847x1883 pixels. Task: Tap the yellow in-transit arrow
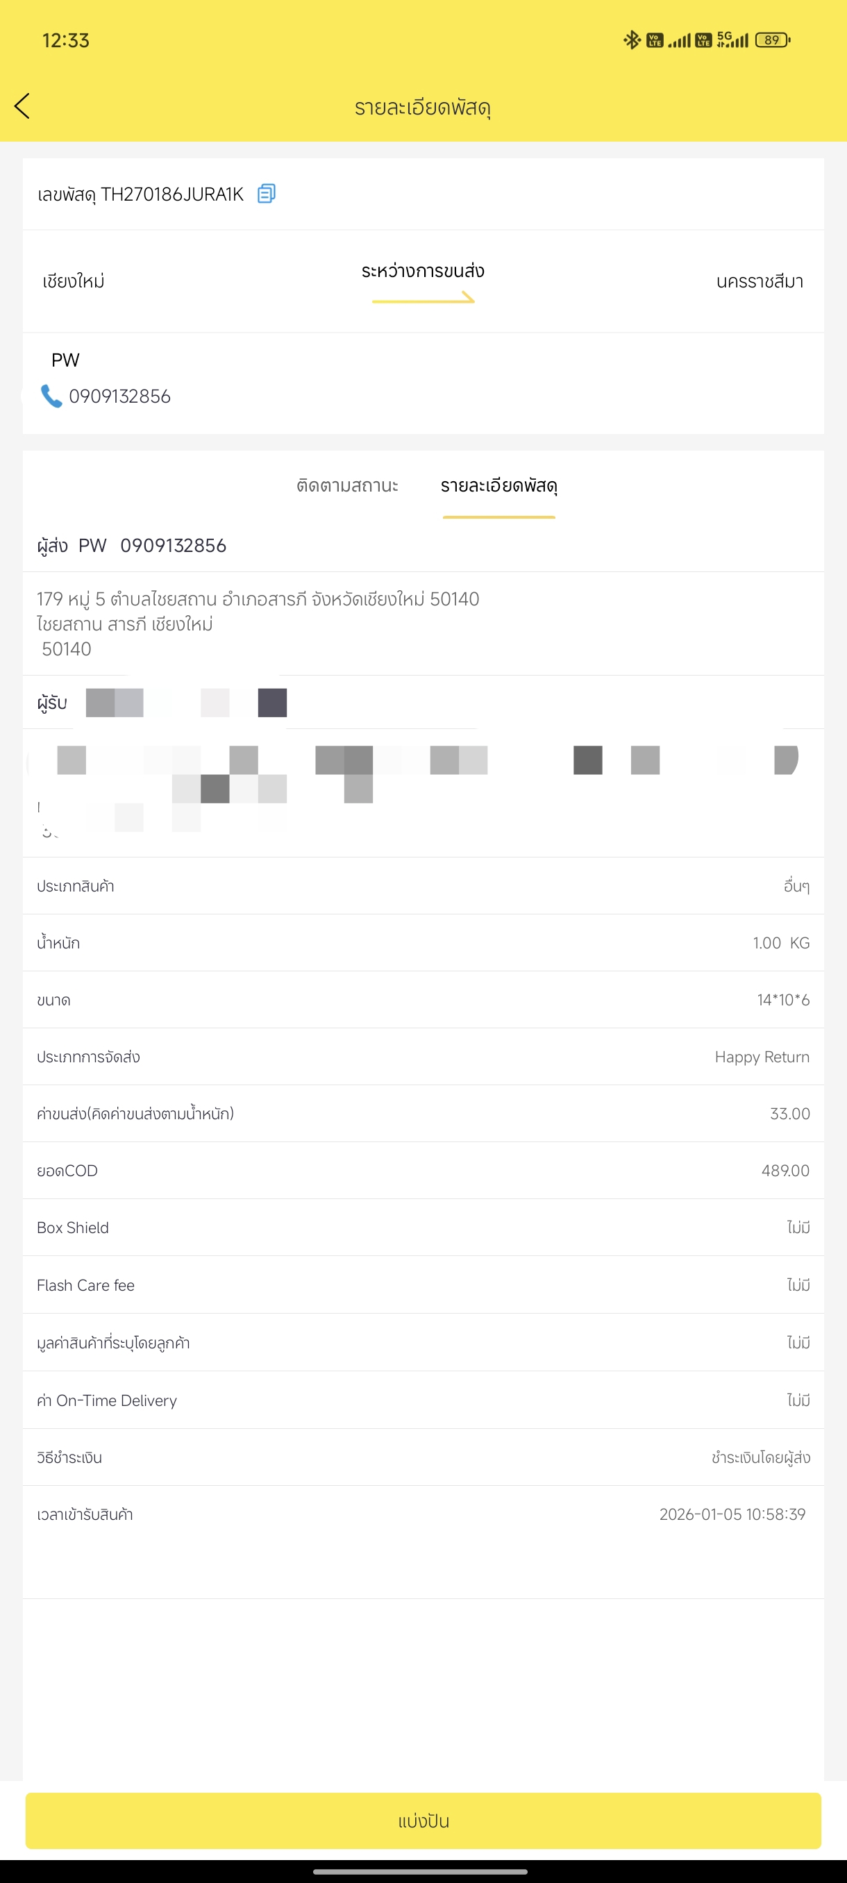click(x=423, y=297)
